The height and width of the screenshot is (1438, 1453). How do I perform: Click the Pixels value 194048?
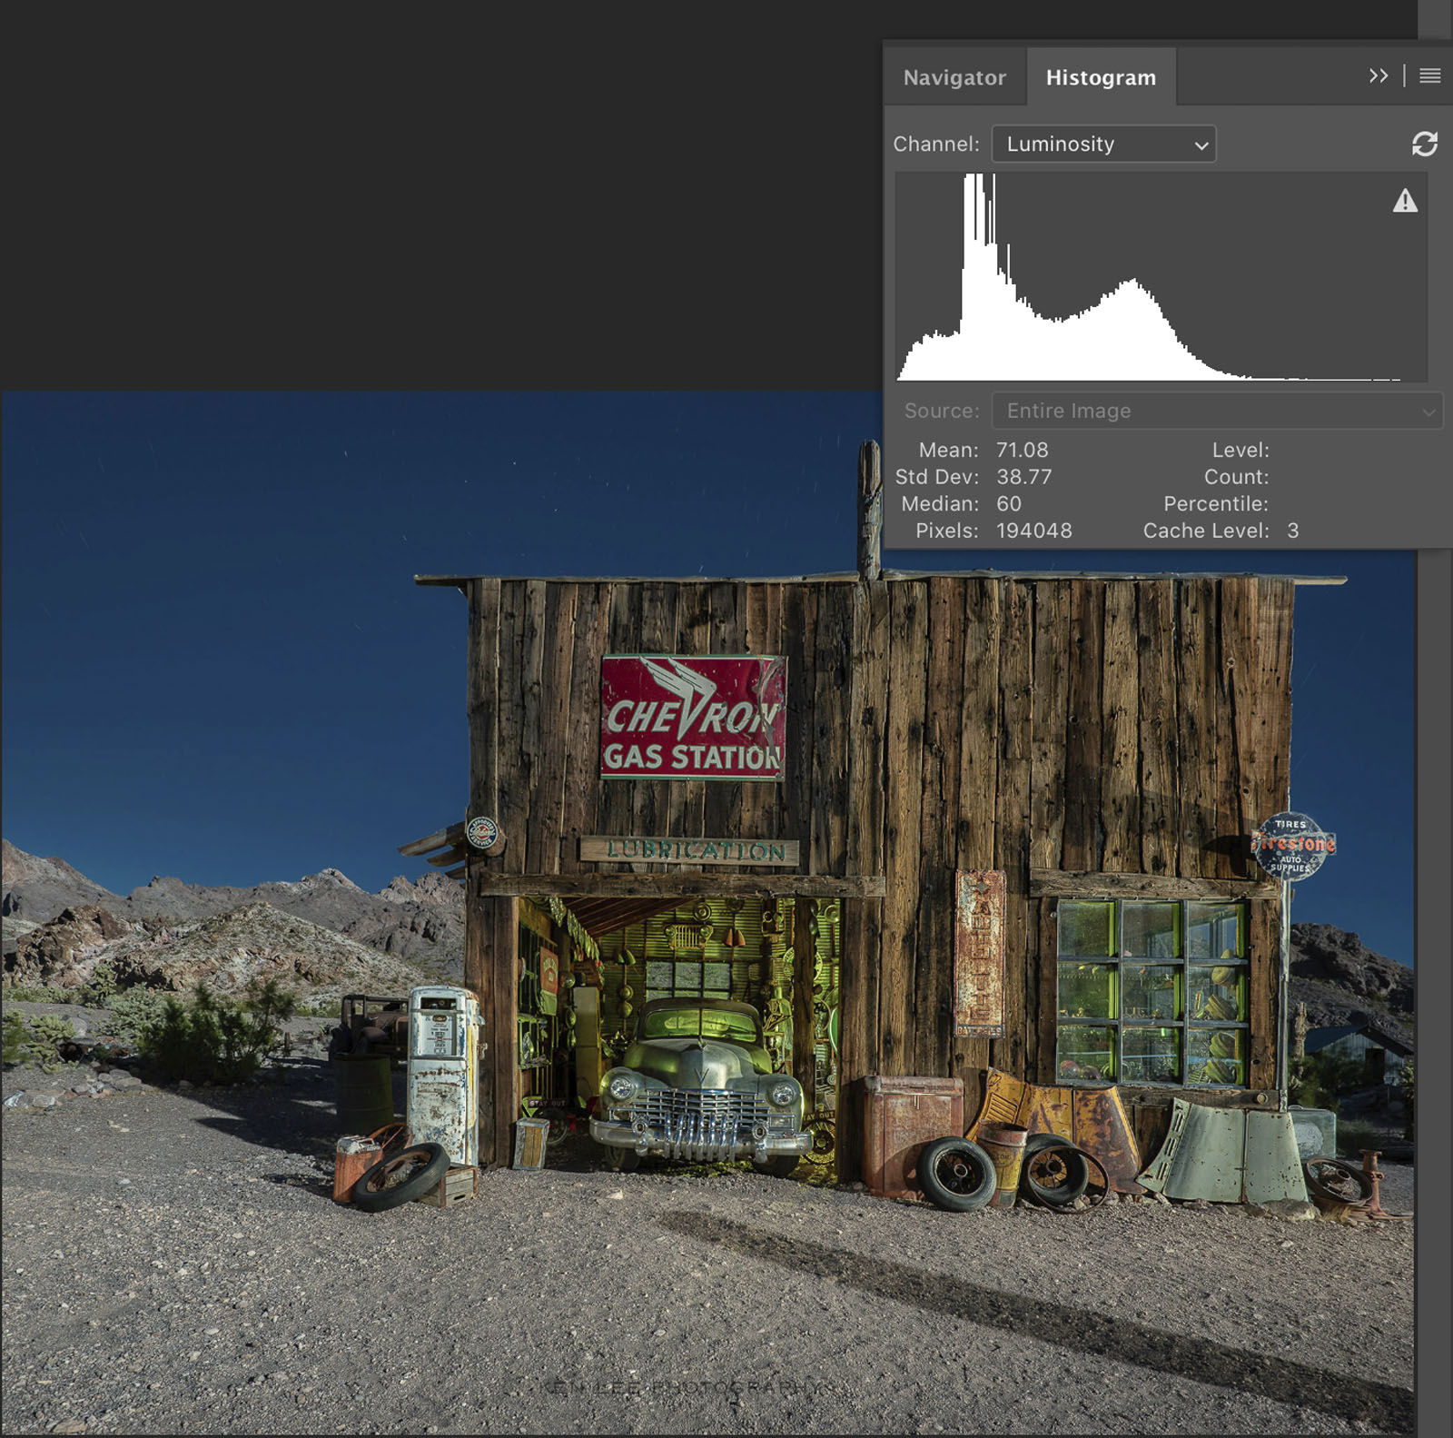(1033, 531)
